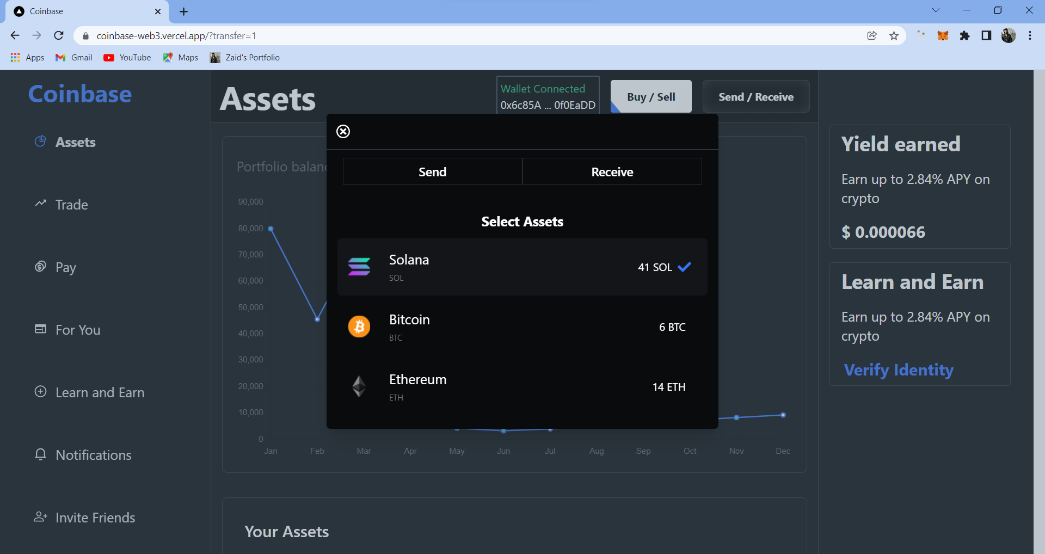
Task: Click the 14 ETH balance text
Action: 669,387
